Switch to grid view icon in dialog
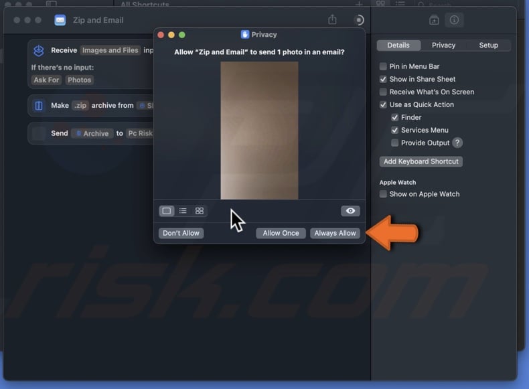The width and height of the screenshot is (529, 389). (x=200, y=211)
